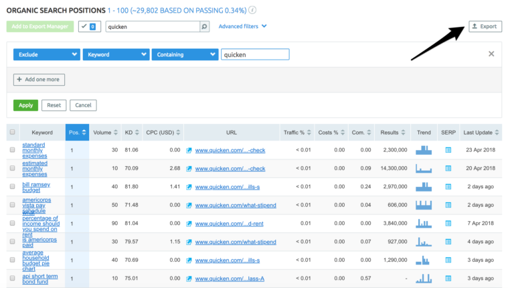Open external link icon for income rent row
The image size is (514, 288).
click(189, 224)
